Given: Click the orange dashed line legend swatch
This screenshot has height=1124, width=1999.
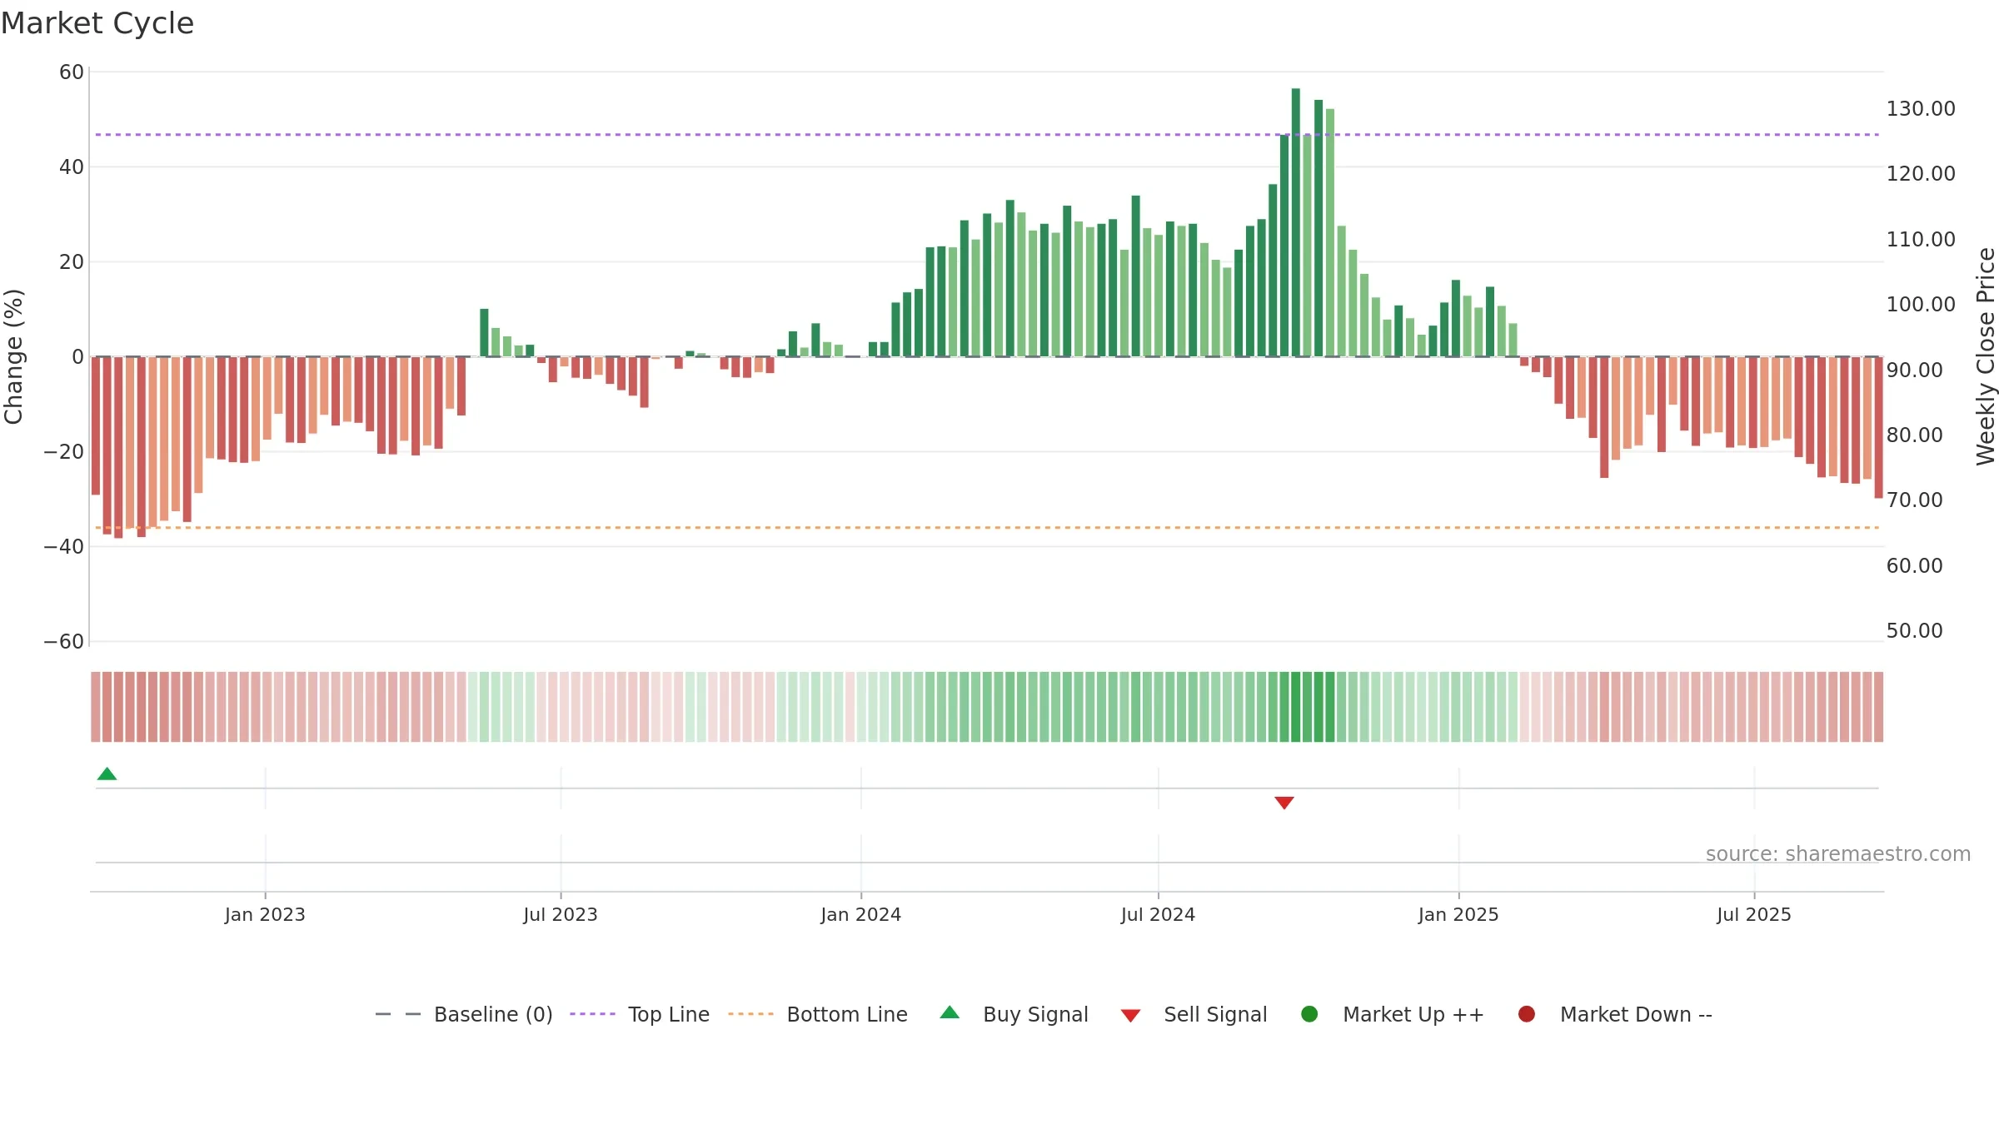Looking at the screenshot, I should (x=750, y=1014).
